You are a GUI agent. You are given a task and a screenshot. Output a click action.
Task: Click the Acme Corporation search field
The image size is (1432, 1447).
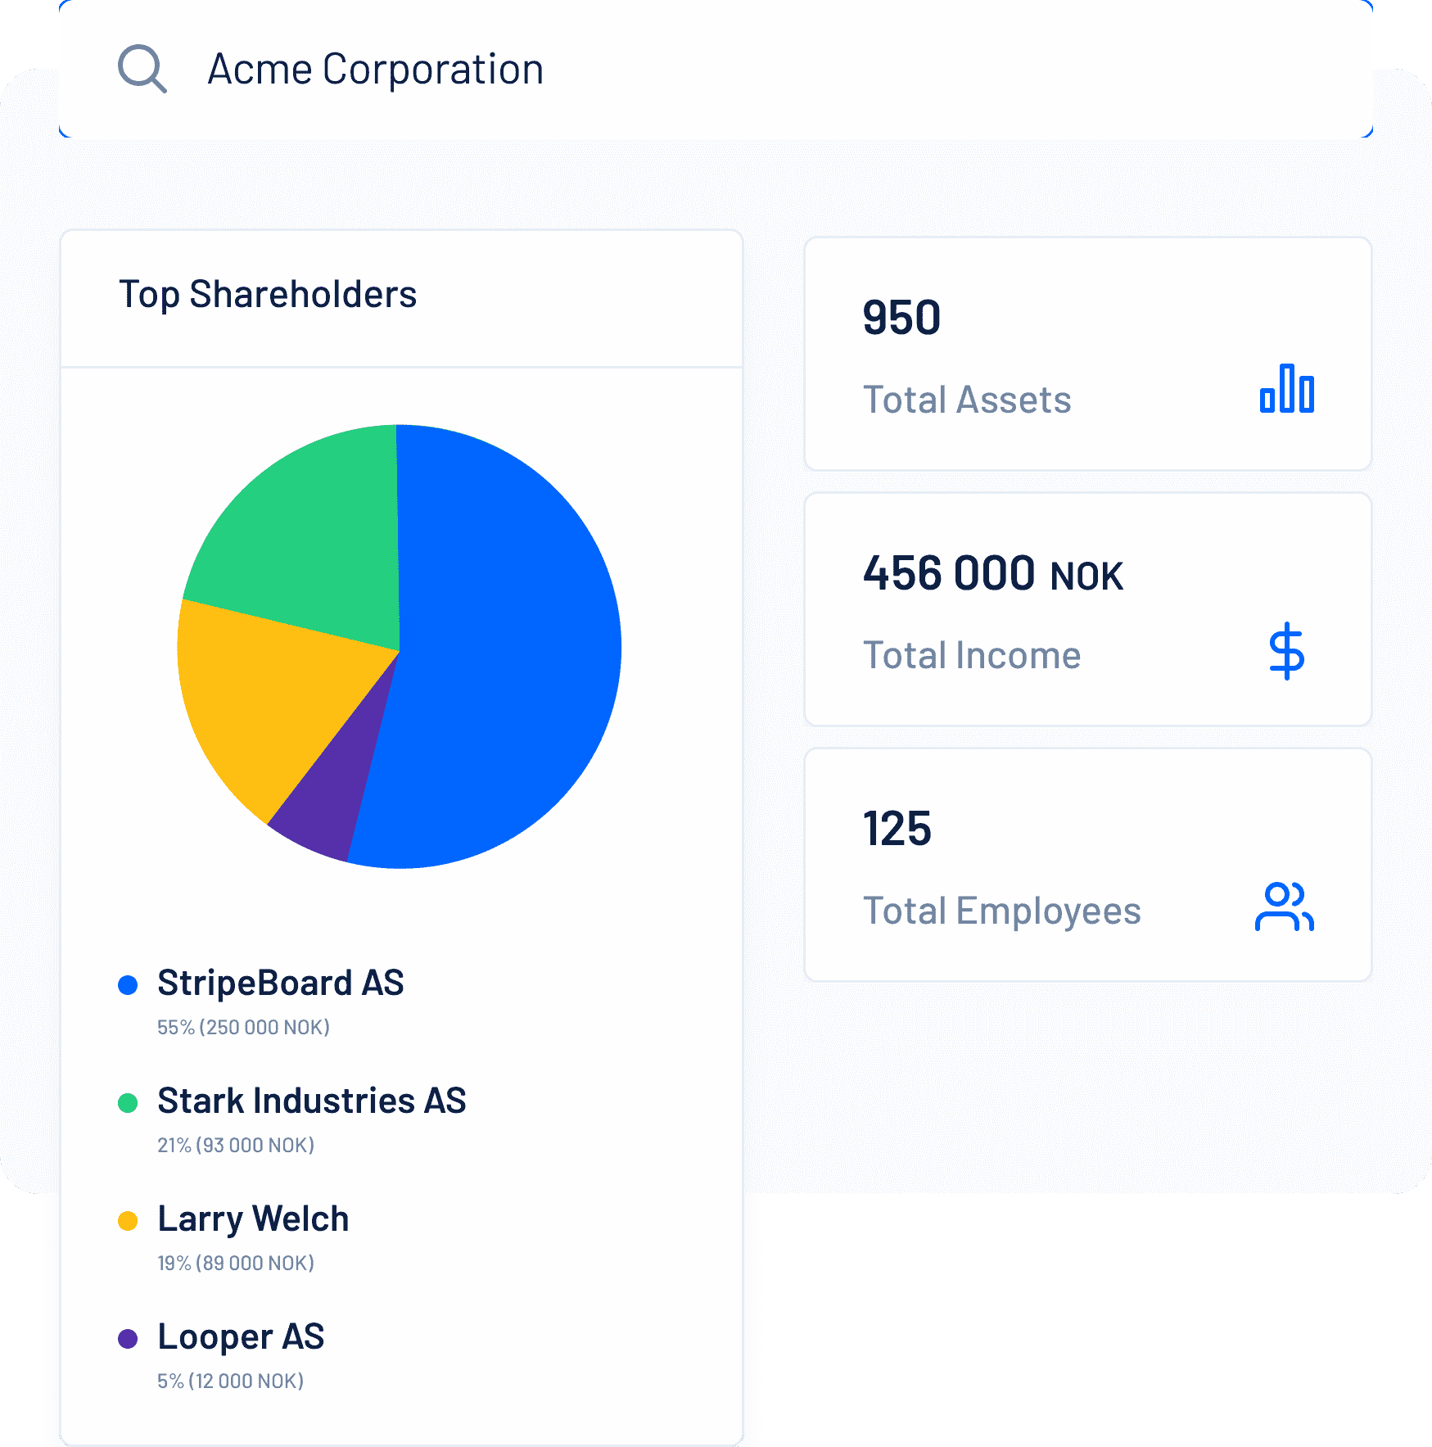click(716, 69)
